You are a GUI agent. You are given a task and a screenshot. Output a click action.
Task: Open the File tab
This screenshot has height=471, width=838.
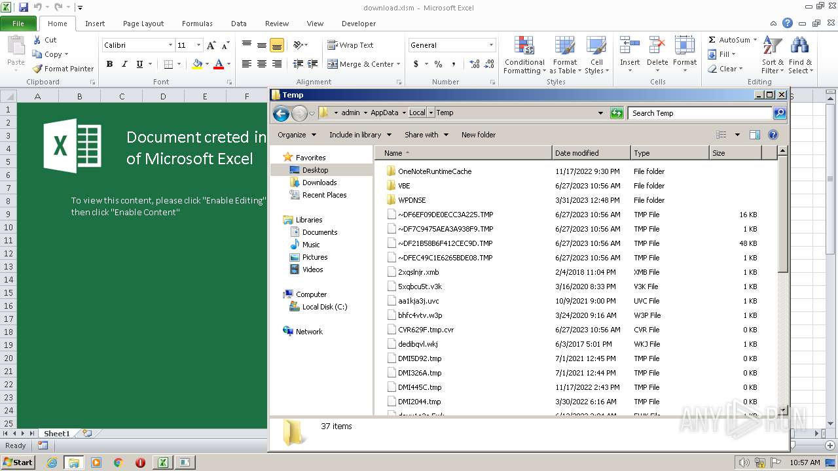pyautogui.click(x=18, y=24)
